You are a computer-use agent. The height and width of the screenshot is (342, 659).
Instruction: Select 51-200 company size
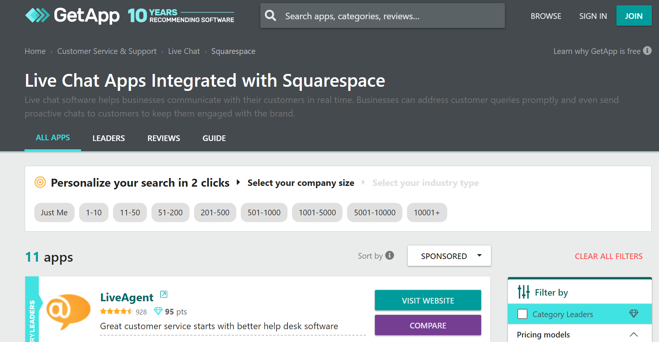(x=170, y=213)
